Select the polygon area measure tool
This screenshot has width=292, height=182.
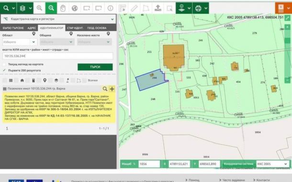tap(146, 9)
